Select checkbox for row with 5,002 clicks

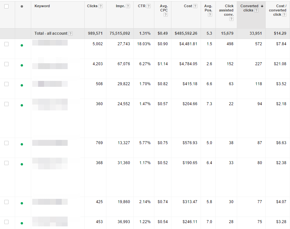point(7,44)
